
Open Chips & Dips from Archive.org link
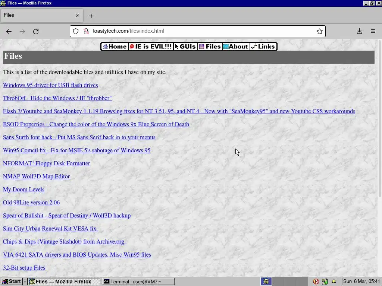(x=64, y=242)
